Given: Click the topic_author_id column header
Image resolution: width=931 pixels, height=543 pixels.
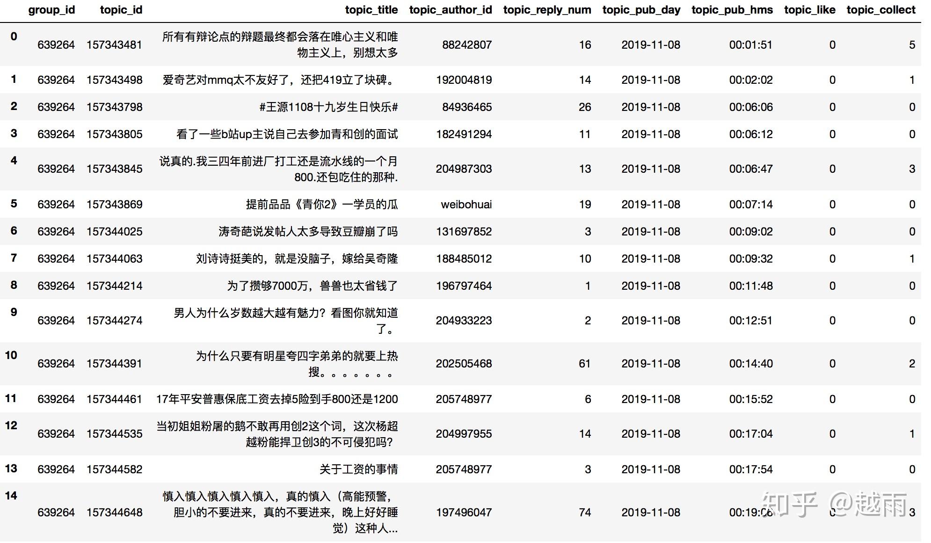Looking at the screenshot, I should pyautogui.click(x=451, y=10).
